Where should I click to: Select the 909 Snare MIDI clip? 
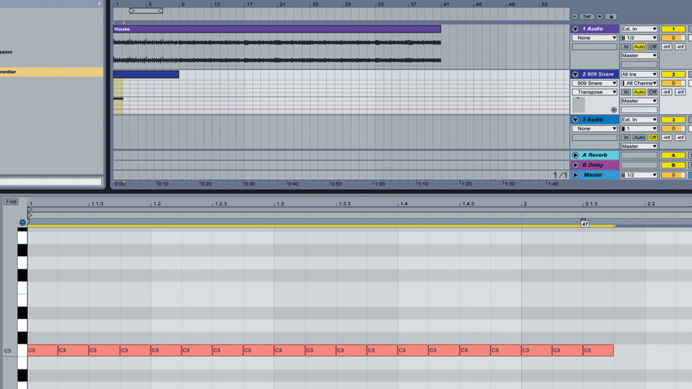(x=146, y=74)
